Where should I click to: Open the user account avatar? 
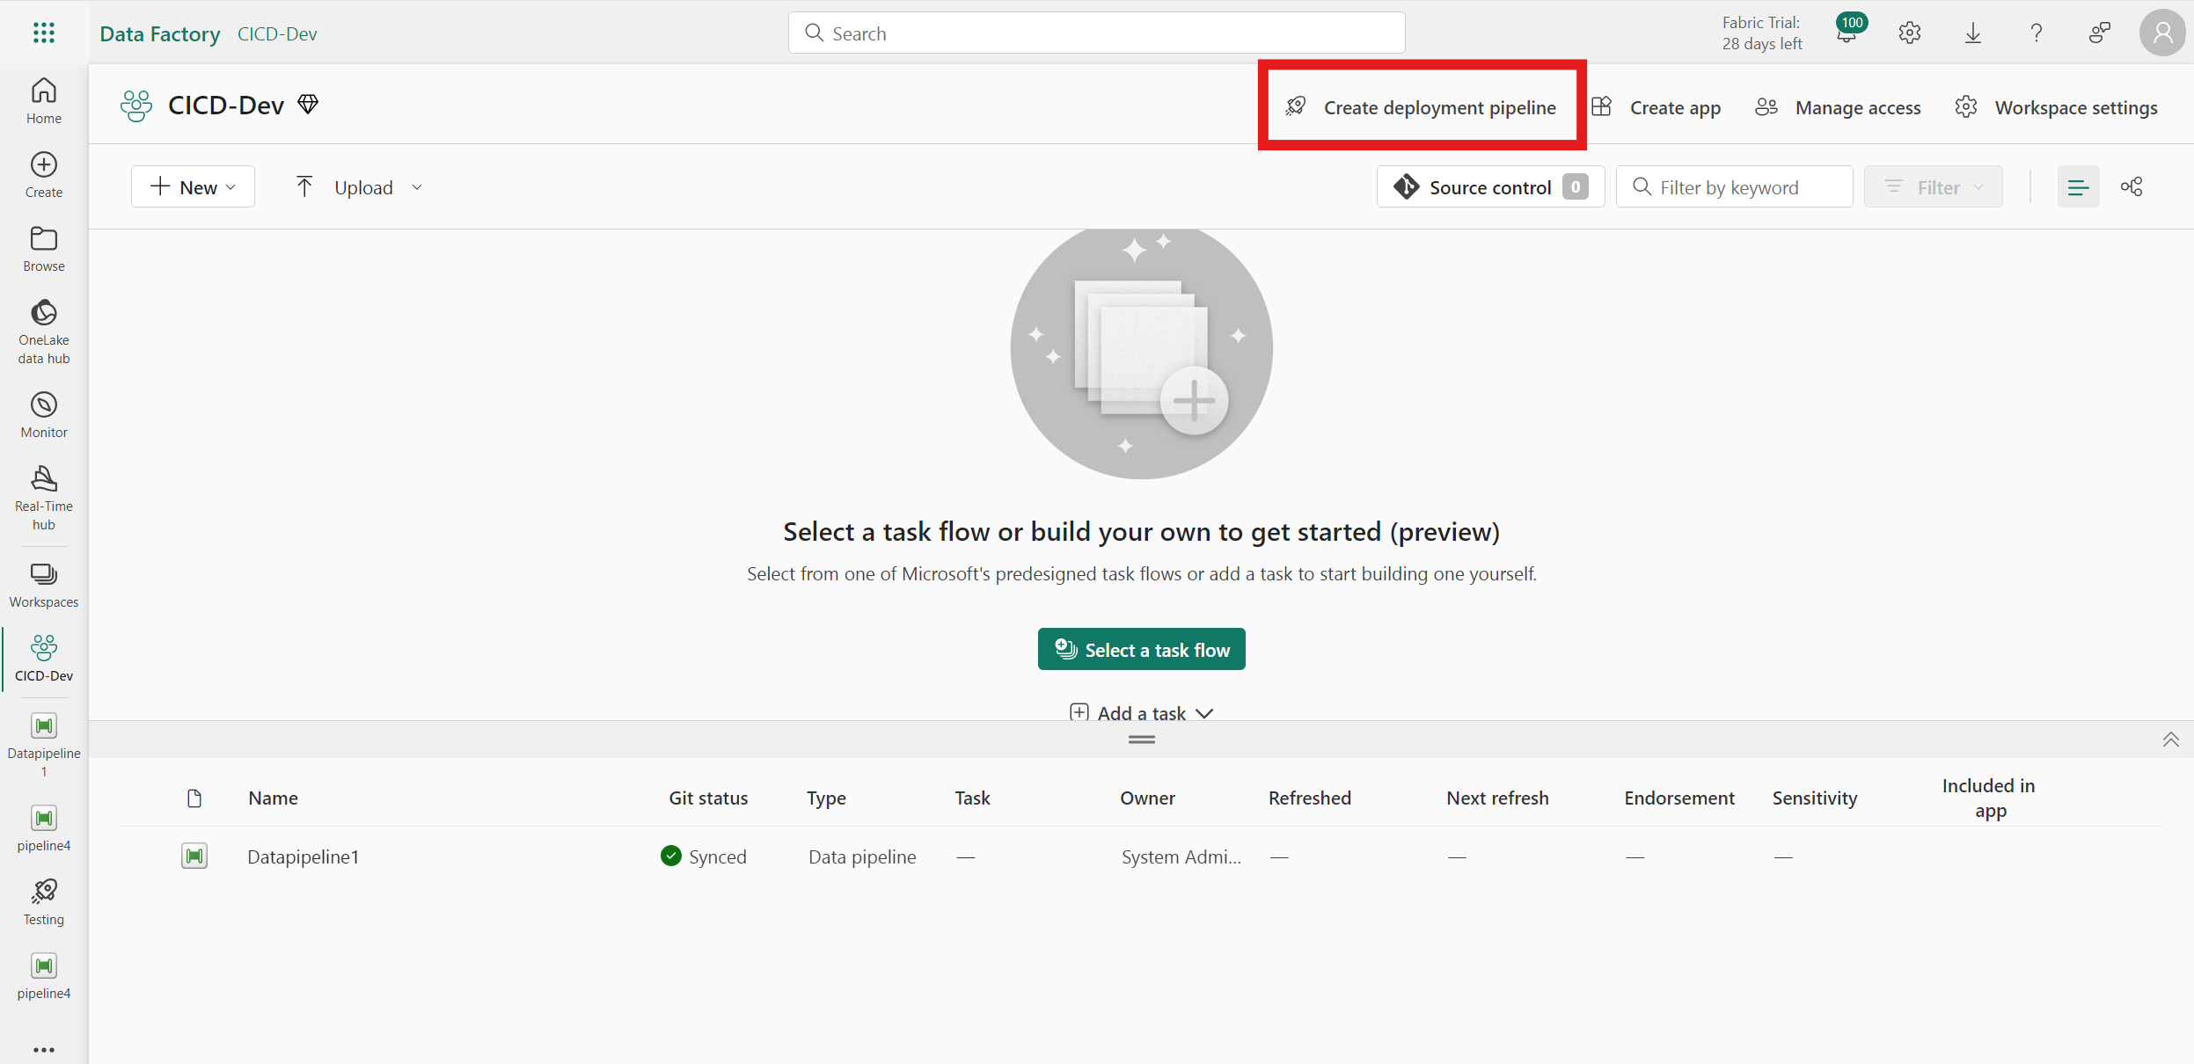(x=2162, y=33)
